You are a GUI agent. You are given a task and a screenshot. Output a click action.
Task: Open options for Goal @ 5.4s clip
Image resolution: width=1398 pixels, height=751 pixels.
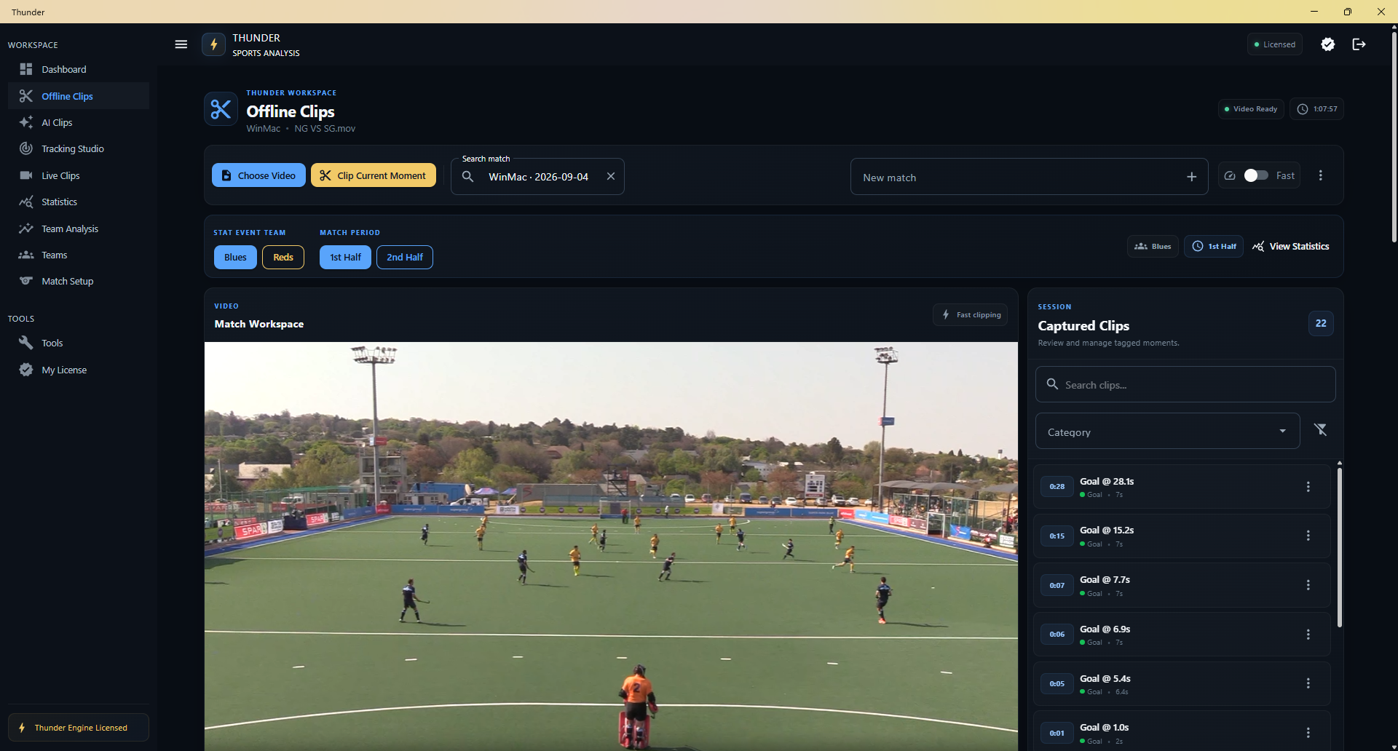(x=1308, y=683)
